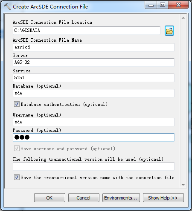192x211 pixels.
Task: Expand the Show Help >> panel
Action: click(163, 197)
